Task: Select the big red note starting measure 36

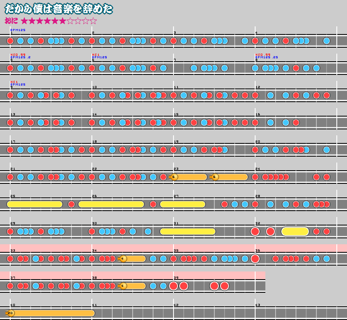Action: [255, 259]
